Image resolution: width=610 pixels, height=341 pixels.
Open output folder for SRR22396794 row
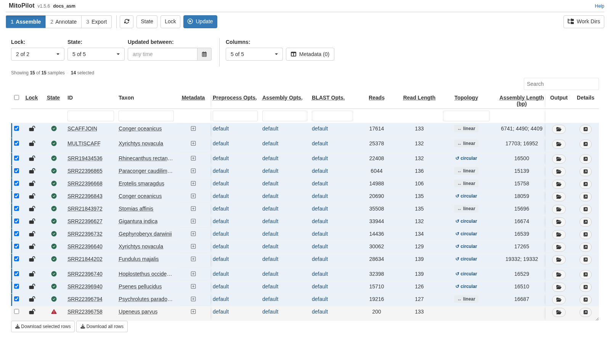pyautogui.click(x=559, y=300)
